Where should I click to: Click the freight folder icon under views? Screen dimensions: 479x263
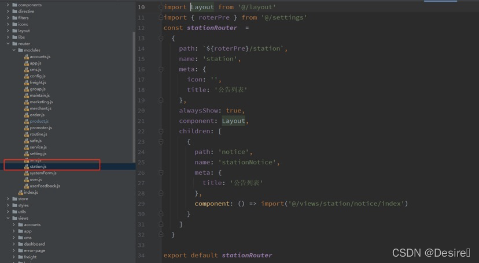click(20, 257)
